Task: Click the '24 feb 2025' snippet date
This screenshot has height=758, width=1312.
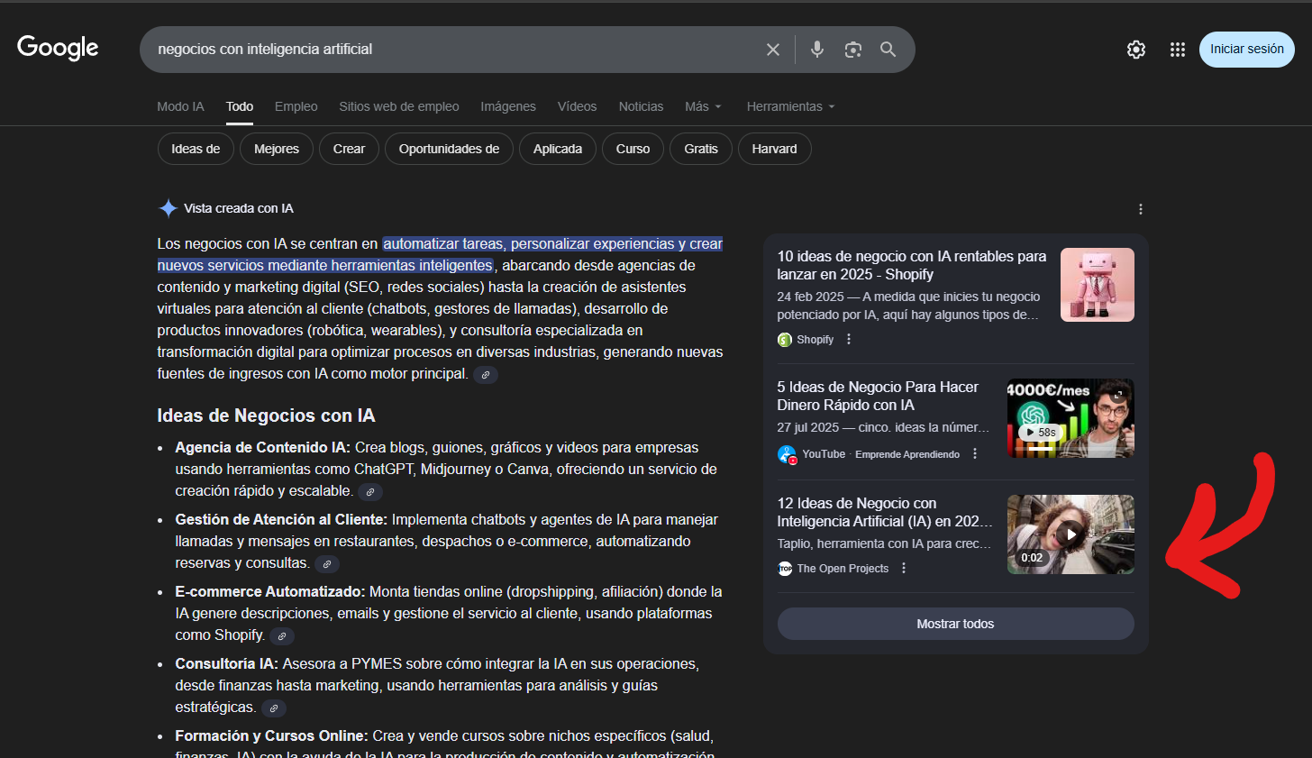Action: pos(810,297)
